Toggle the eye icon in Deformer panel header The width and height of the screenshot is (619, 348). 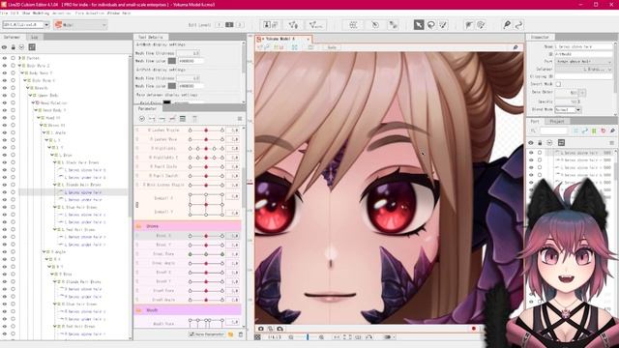(x=4, y=47)
